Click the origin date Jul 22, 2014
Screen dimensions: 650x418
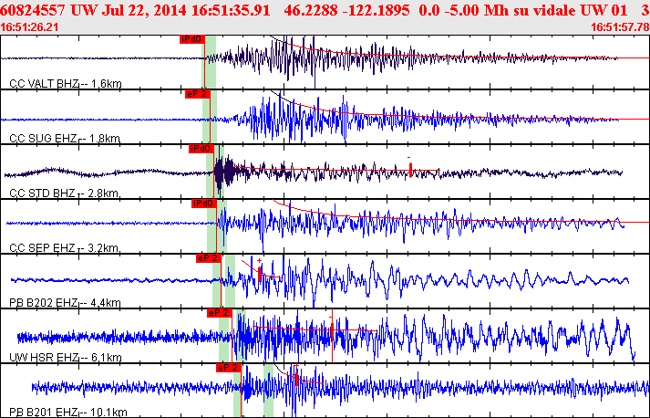pos(144,10)
